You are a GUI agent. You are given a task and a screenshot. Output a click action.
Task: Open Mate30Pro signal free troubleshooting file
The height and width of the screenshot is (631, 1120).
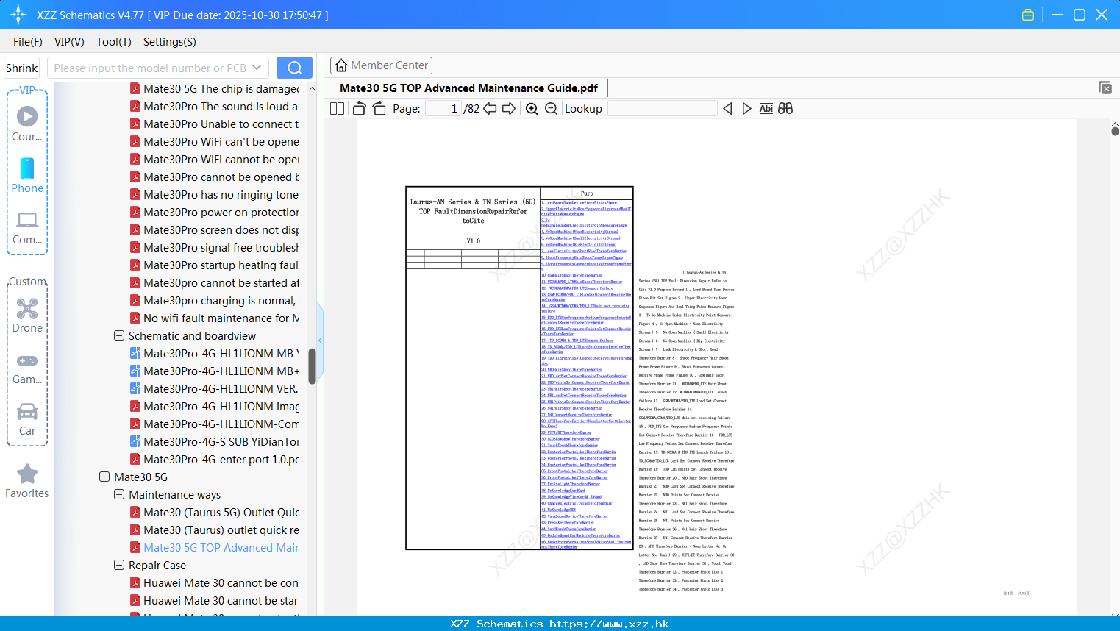215,248
